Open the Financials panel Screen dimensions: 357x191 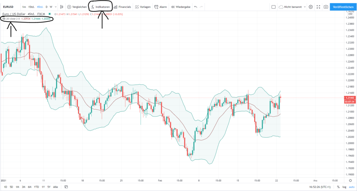tap(122, 7)
